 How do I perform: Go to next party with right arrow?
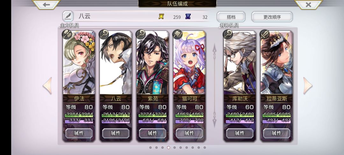coord(308,85)
